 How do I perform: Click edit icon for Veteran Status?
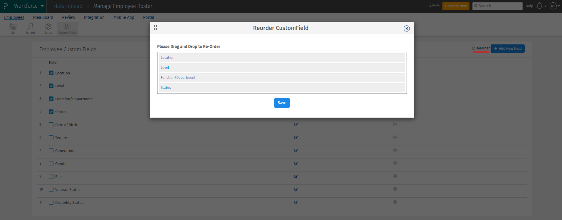(296, 189)
